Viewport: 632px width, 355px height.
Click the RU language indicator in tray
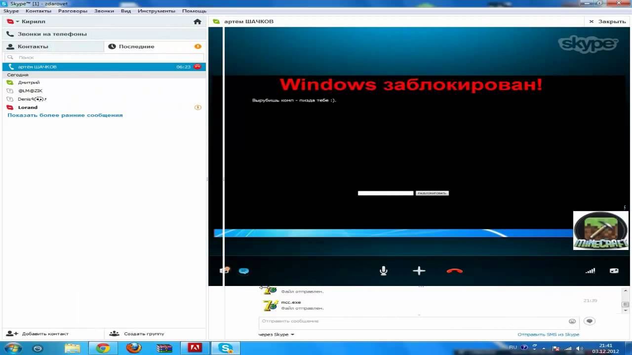coord(513,347)
